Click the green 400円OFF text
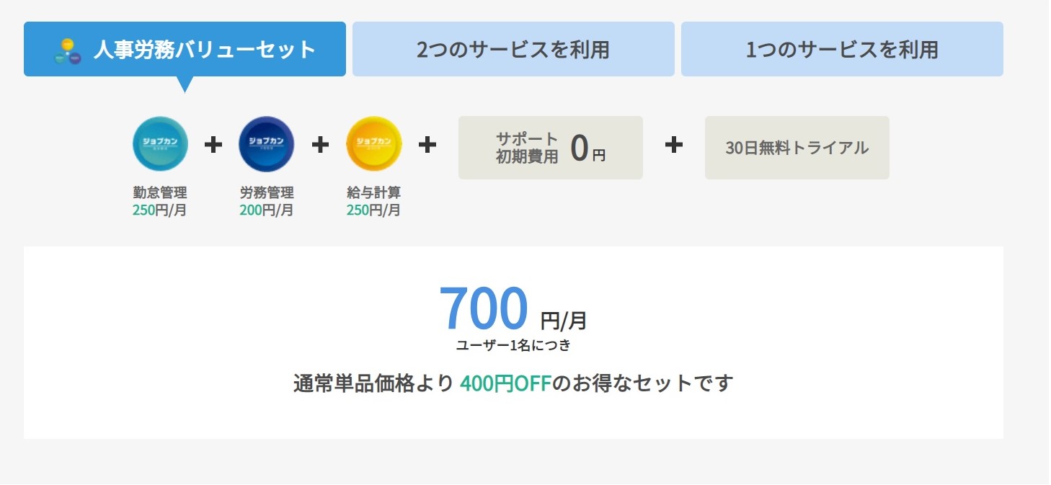Screen dimensions: 1051x485 (505, 383)
